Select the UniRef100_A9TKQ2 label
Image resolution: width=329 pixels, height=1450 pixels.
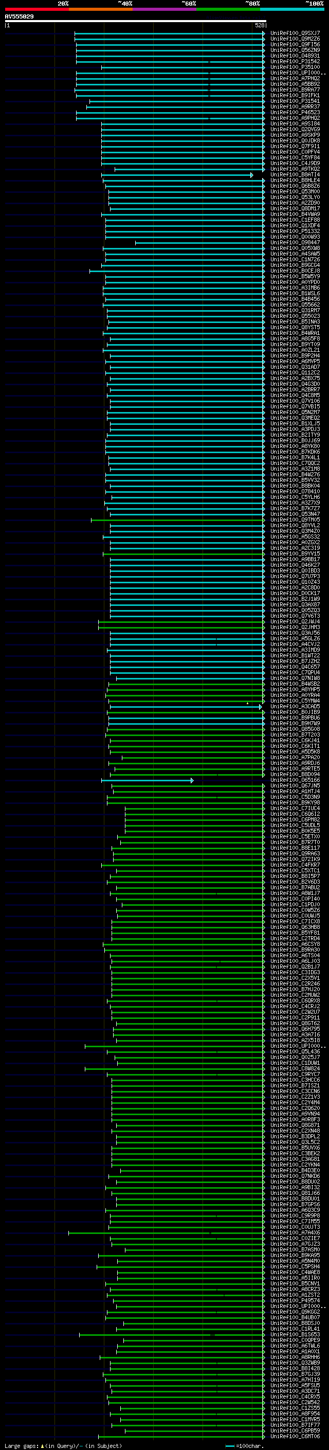tap(295, 169)
